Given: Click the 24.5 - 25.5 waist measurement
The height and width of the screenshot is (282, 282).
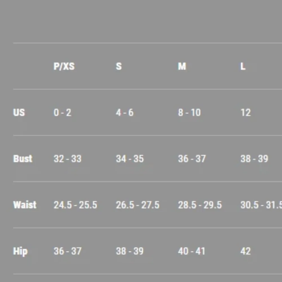Looking at the screenshot, I should tap(75, 205).
